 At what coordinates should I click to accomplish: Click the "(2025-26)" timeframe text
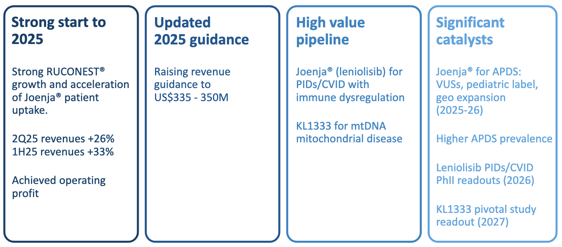coord(459,110)
